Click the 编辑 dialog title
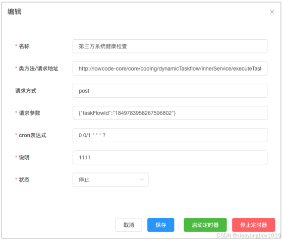283x241 pixels. 14,12
